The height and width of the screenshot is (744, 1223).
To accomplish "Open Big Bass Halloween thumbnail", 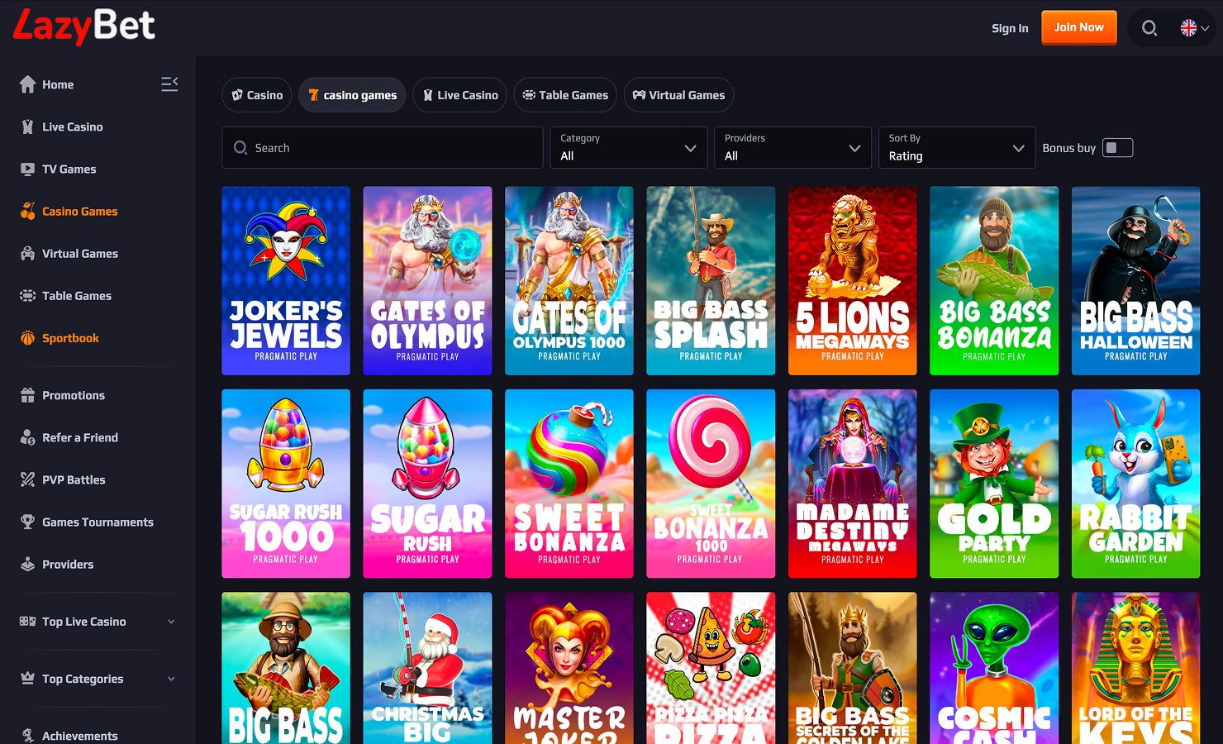I will [1136, 280].
